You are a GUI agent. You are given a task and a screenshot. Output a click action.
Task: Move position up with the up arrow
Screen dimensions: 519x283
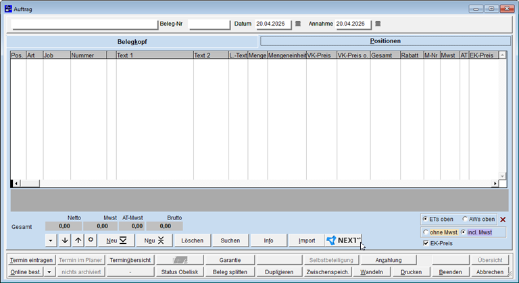pos(78,240)
